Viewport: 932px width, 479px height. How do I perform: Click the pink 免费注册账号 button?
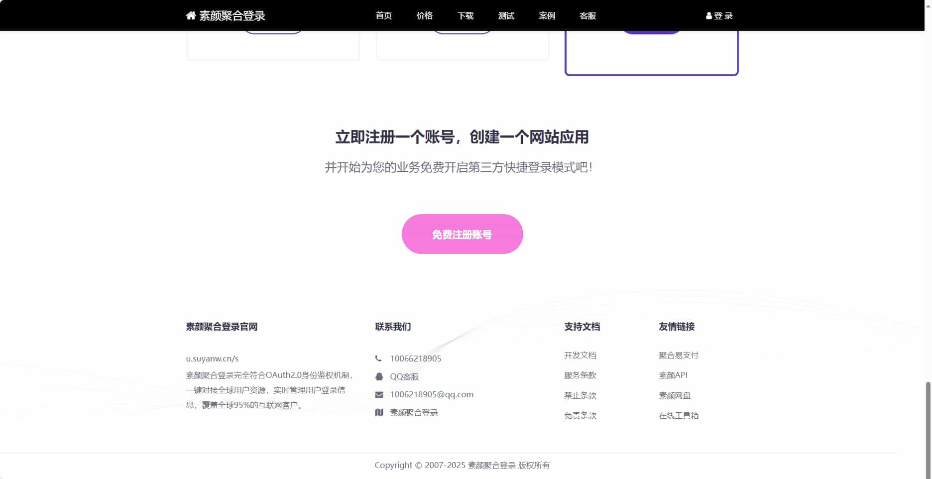(x=462, y=234)
